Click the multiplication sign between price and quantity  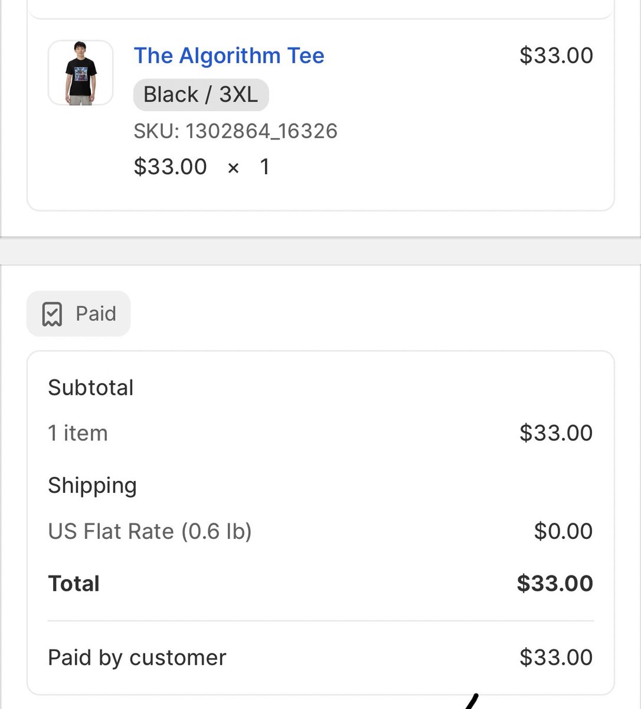(233, 168)
